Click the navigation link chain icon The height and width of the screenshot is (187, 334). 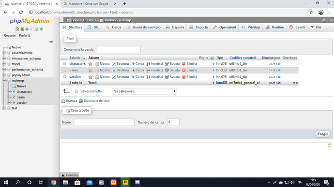pos(51,42)
